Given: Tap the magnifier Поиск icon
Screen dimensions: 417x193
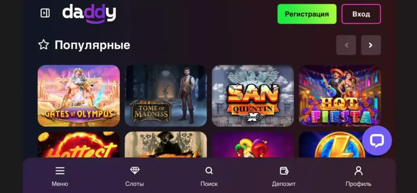Looking at the screenshot, I should click(x=209, y=171).
